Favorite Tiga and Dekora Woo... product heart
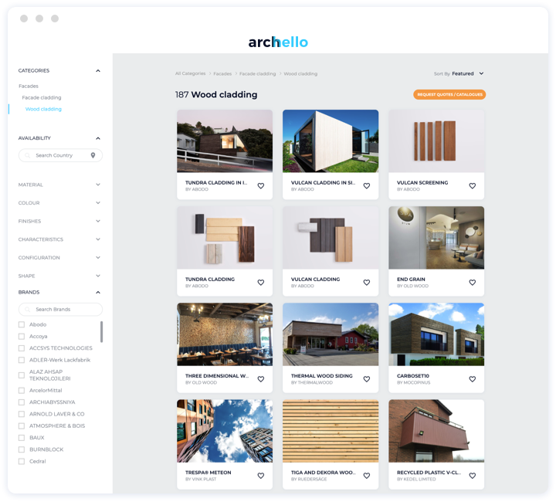 click(367, 476)
